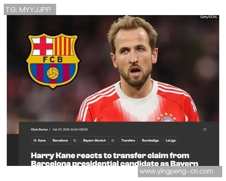
Task: Click the Harry Kane article headline
Action: pyautogui.click(x=115, y=159)
